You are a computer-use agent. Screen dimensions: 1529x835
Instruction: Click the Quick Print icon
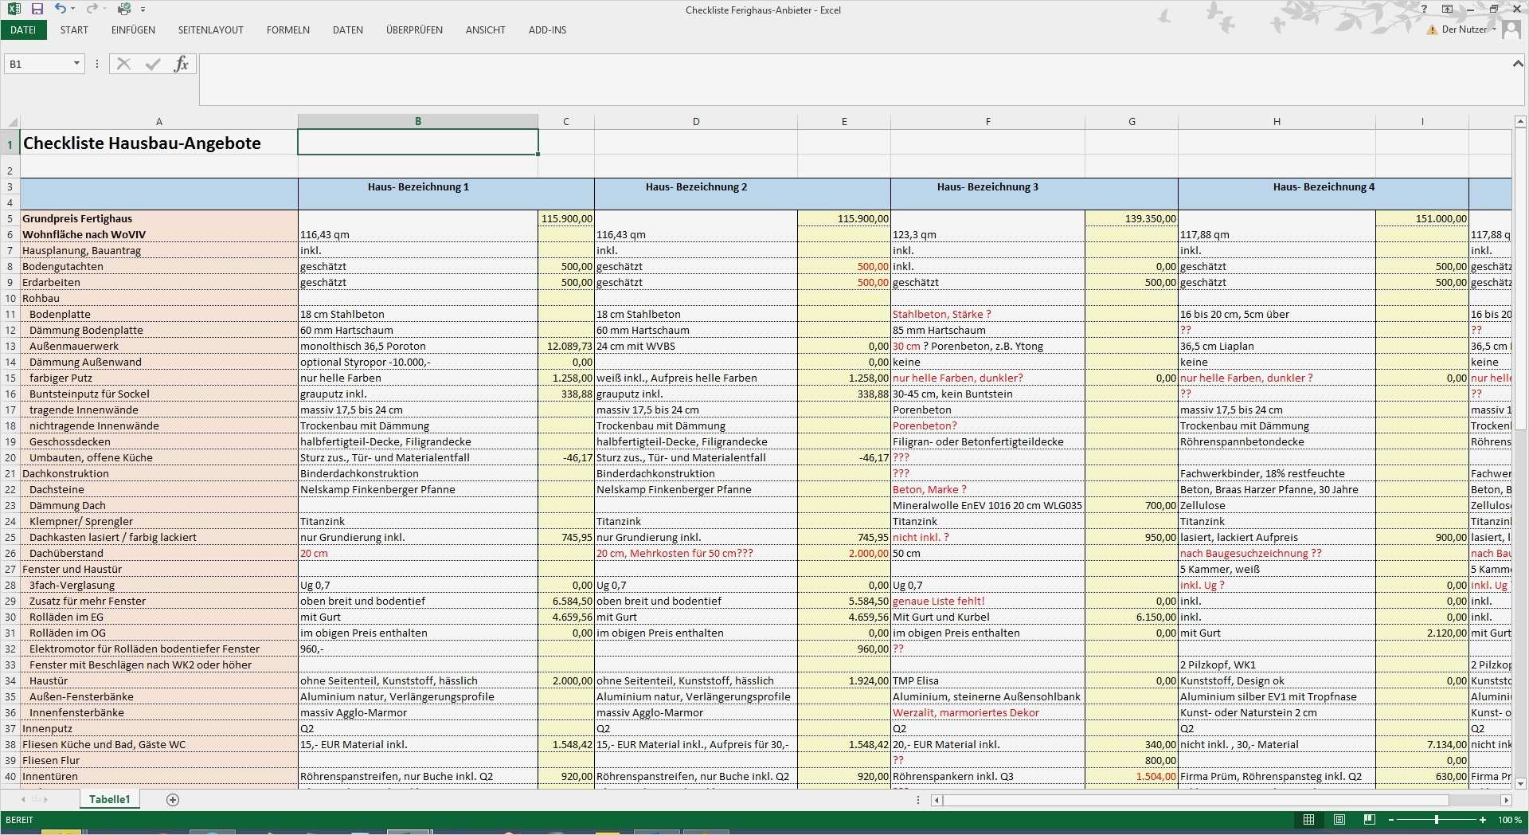pyautogui.click(x=124, y=9)
